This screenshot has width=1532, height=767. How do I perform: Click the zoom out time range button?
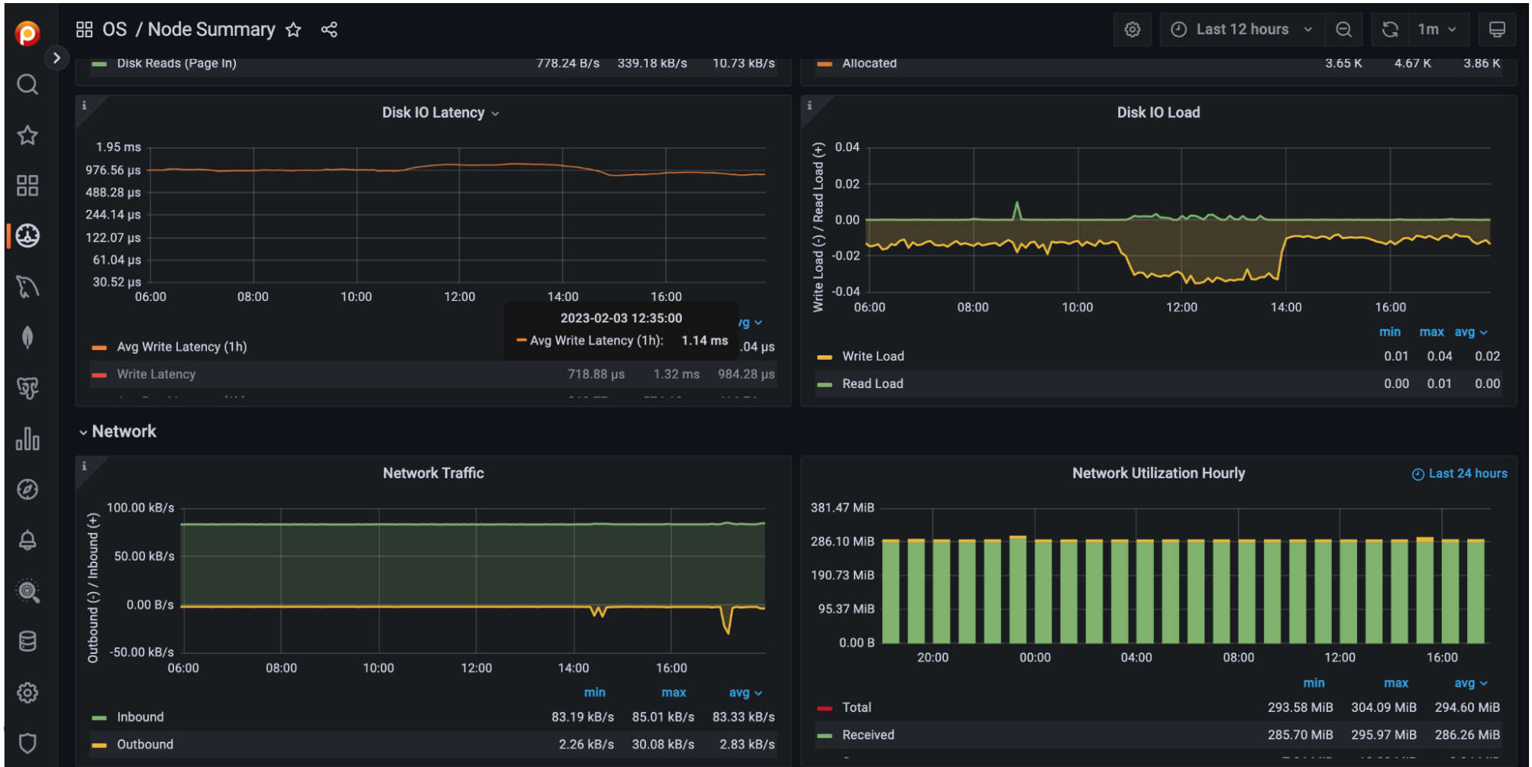(1344, 30)
